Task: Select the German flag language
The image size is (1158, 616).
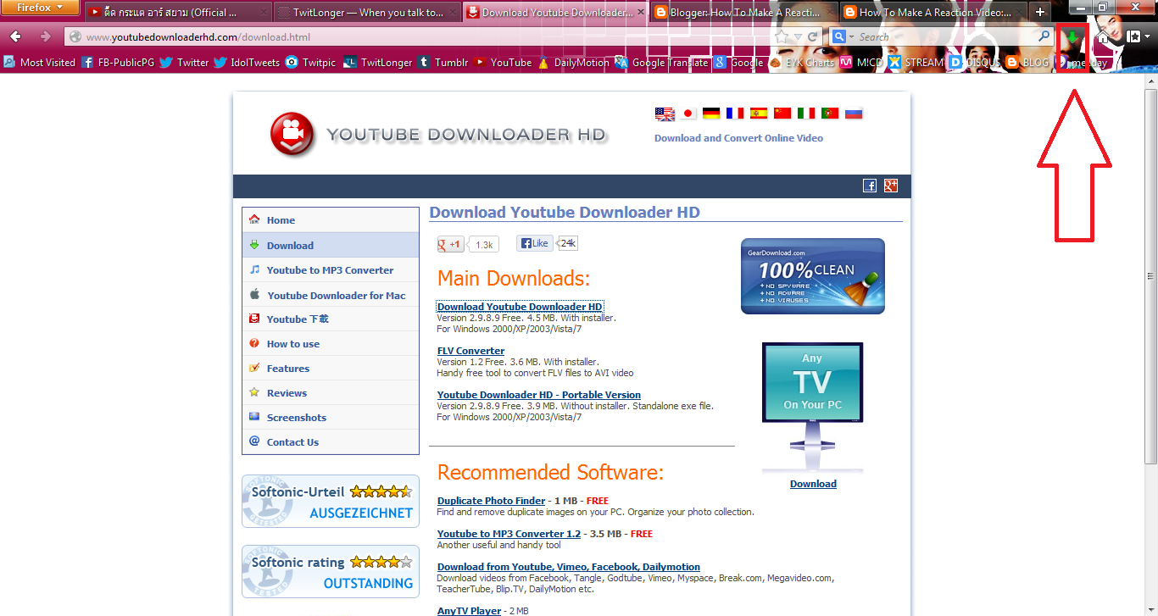Action: click(711, 113)
